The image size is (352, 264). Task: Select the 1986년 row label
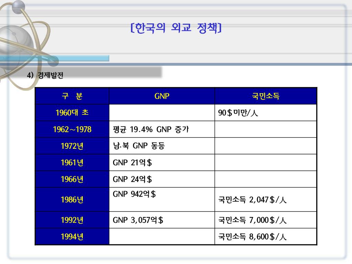pyautogui.click(x=72, y=200)
